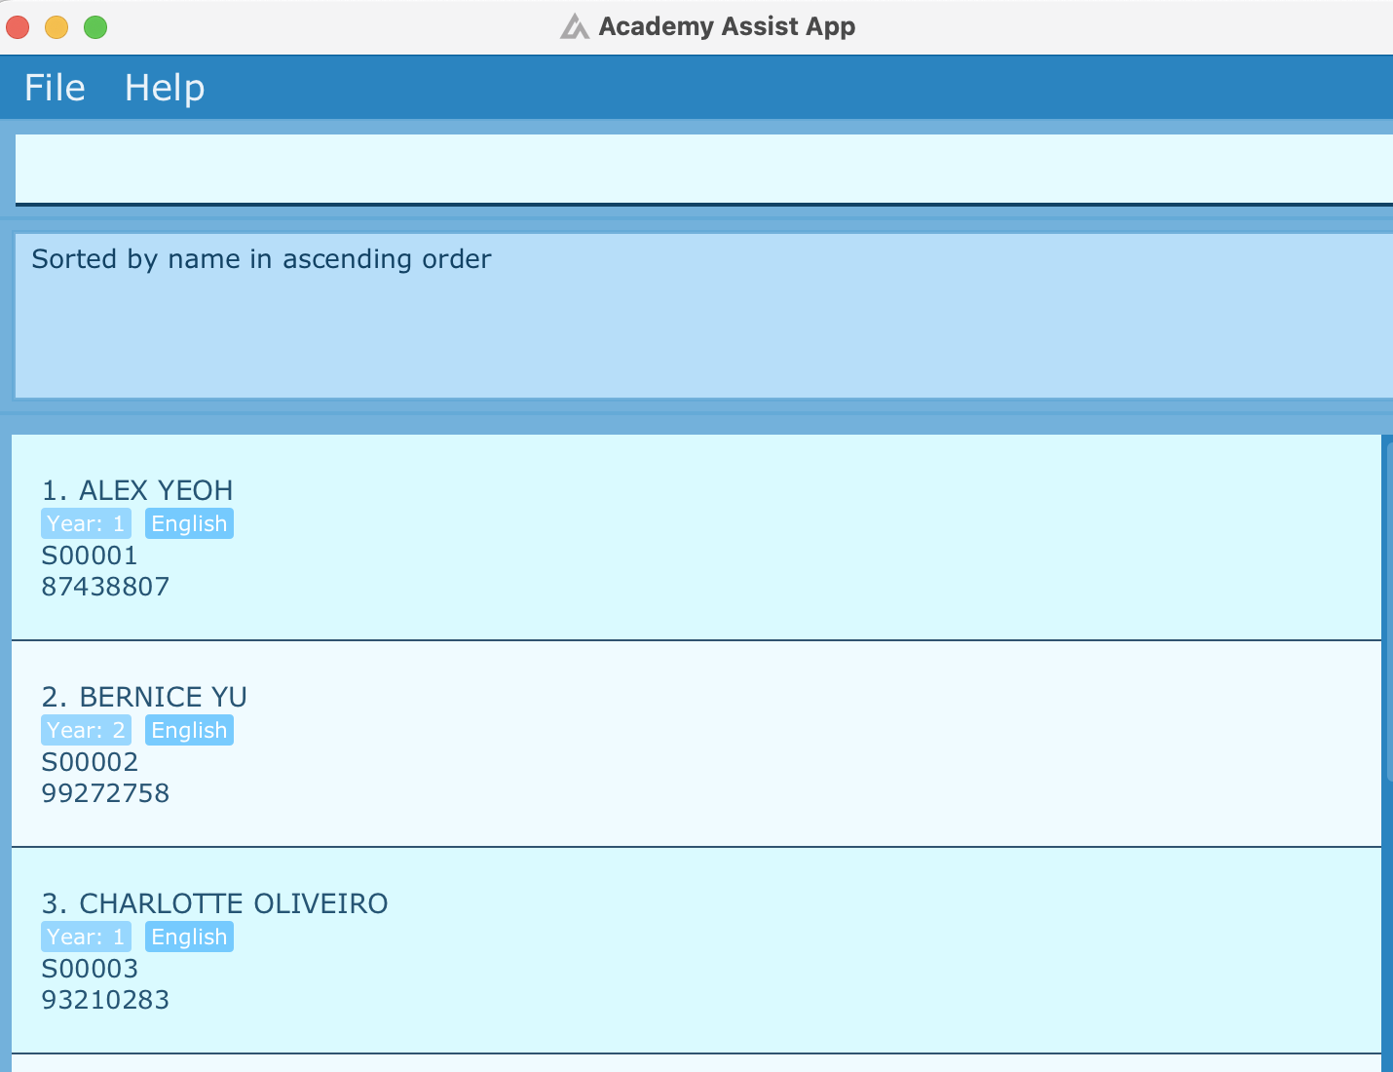The height and width of the screenshot is (1072, 1393).
Task: Click the Academy Assist App title icon
Action: 575,26
